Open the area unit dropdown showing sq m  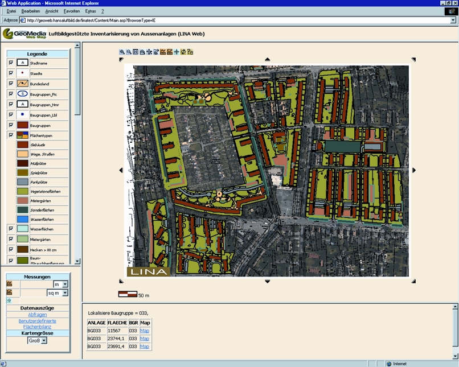65,292
